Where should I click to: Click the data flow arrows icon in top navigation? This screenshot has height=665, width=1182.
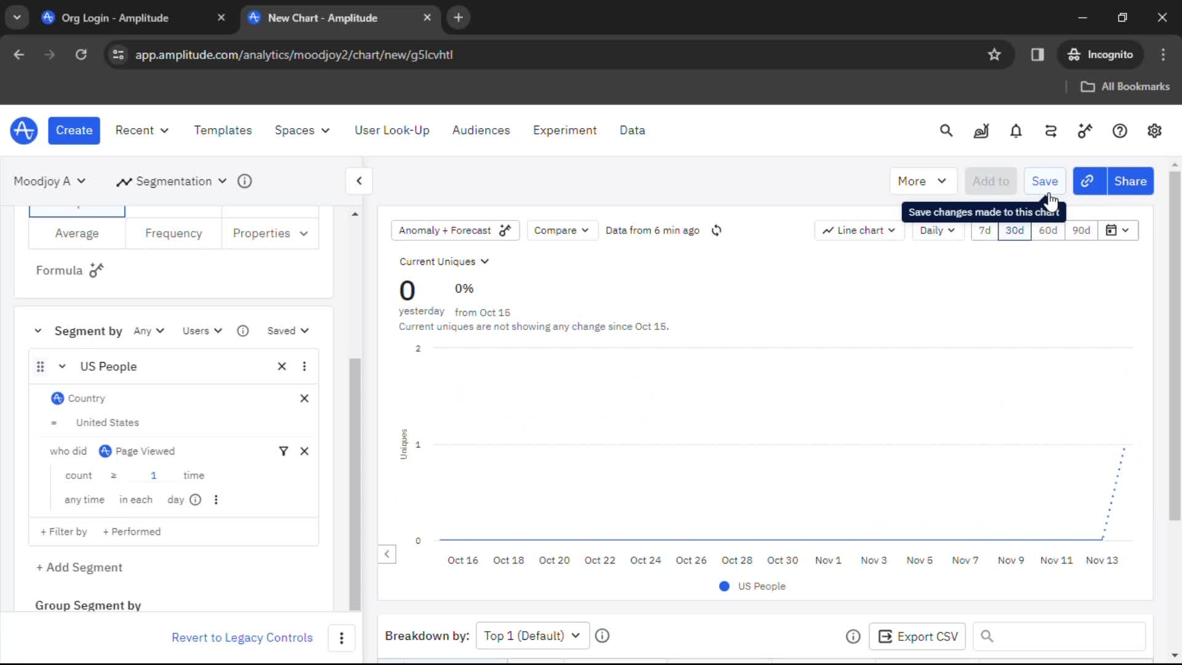1051,131
